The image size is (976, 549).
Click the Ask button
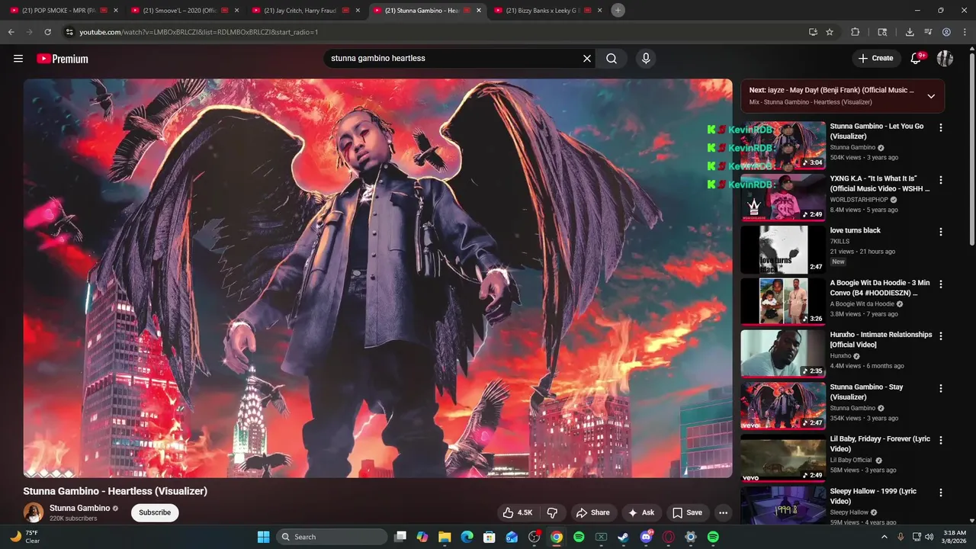640,512
